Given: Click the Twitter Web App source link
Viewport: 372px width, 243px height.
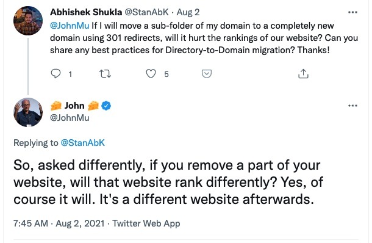Looking at the screenshot, I should 146,223.
